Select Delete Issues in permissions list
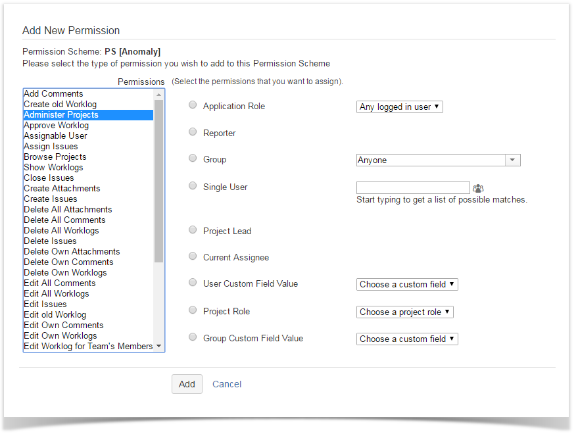This screenshot has width=578, height=436. pyautogui.click(x=50, y=241)
